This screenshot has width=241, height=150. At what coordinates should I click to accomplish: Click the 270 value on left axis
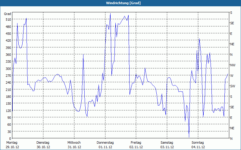8,76
